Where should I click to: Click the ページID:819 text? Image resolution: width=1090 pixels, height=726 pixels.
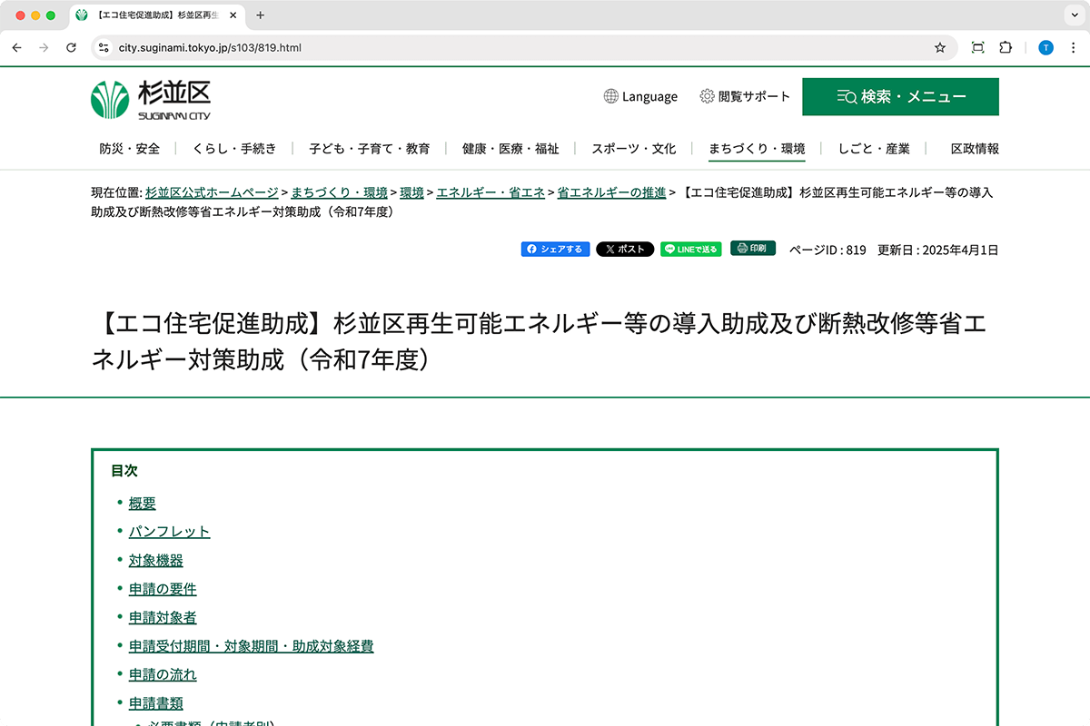pyautogui.click(x=827, y=250)
